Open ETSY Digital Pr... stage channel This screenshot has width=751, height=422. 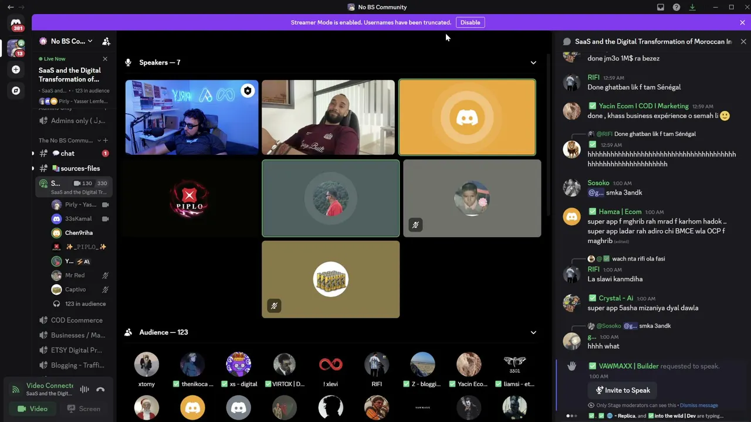click(x=73, y=350)
